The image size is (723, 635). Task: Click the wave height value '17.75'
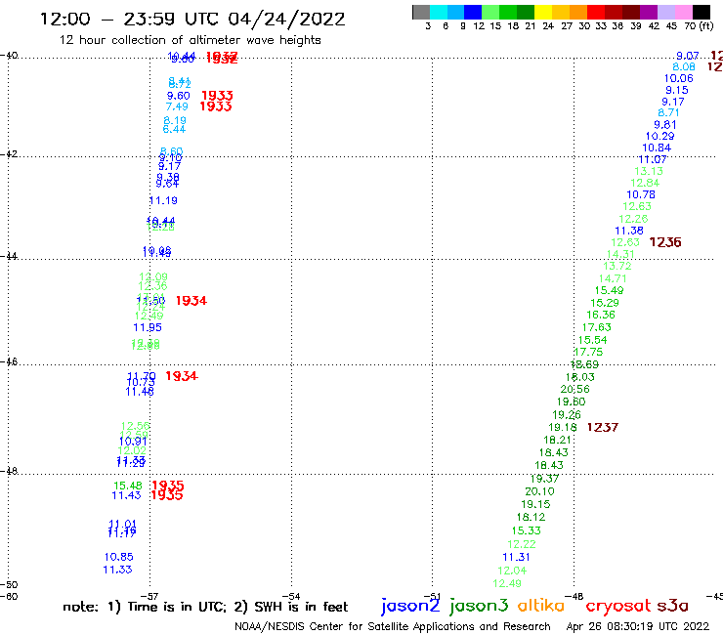click(588, 352)
